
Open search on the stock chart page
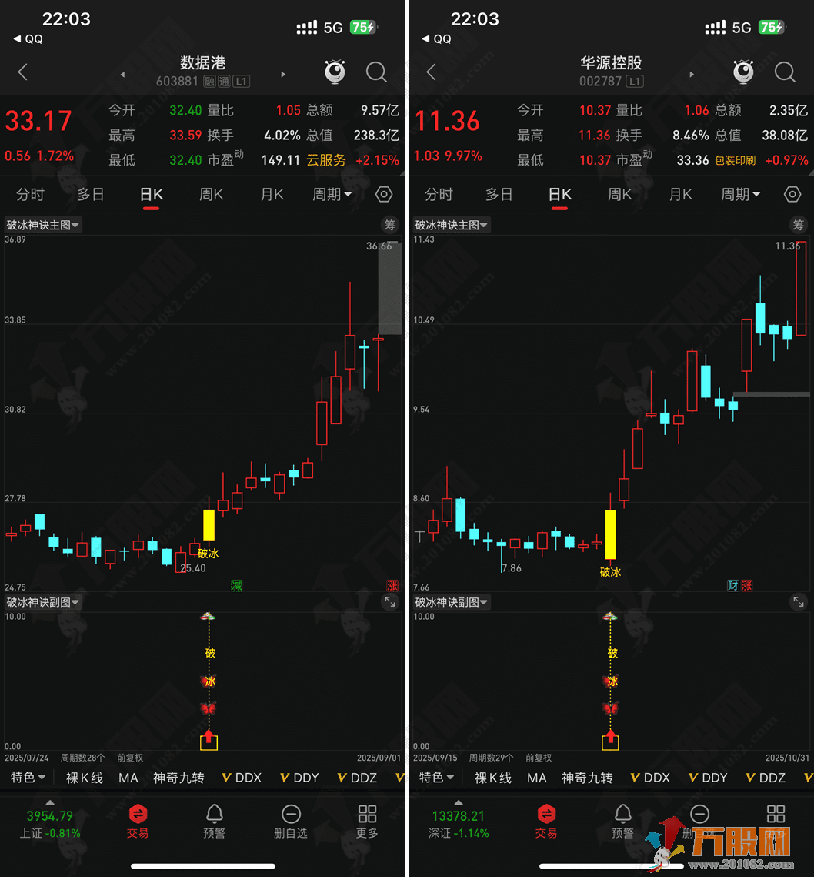pyautogui.click(x=376, y=72)
